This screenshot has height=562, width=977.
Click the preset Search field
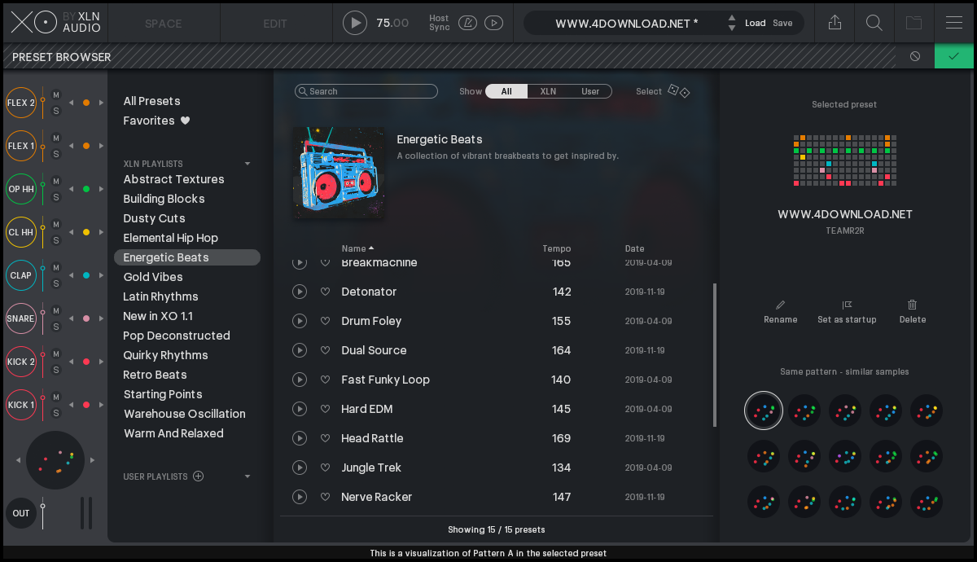366,91
